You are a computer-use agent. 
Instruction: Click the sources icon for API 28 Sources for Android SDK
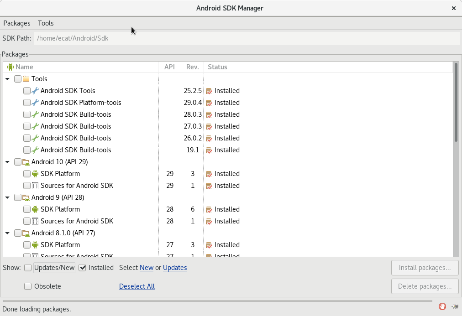click(x=35, y=221)
